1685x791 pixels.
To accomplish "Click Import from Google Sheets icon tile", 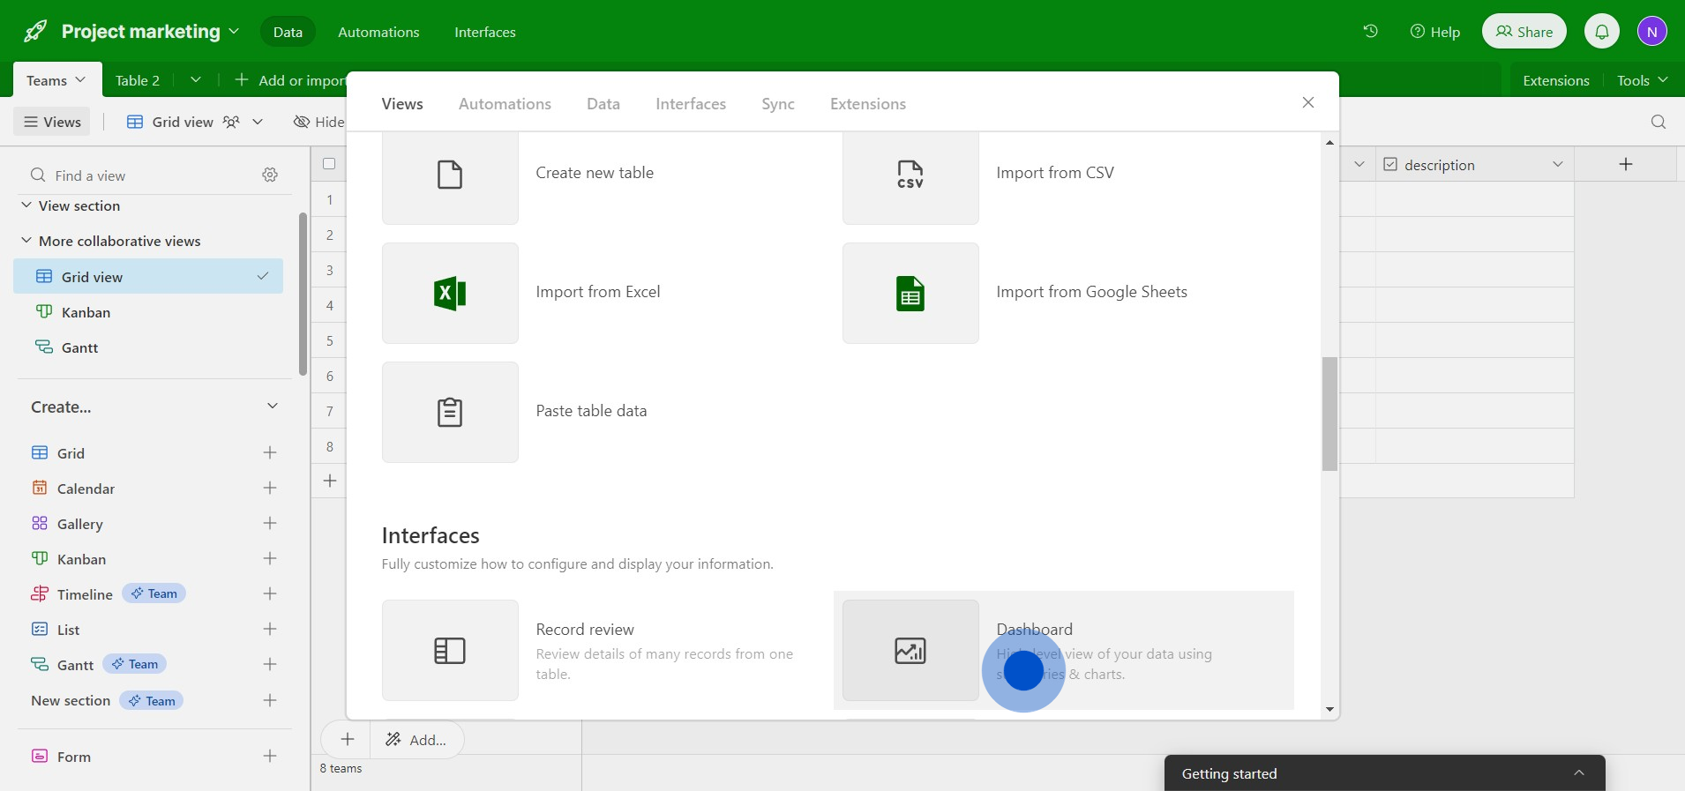I will click(910, 293).
